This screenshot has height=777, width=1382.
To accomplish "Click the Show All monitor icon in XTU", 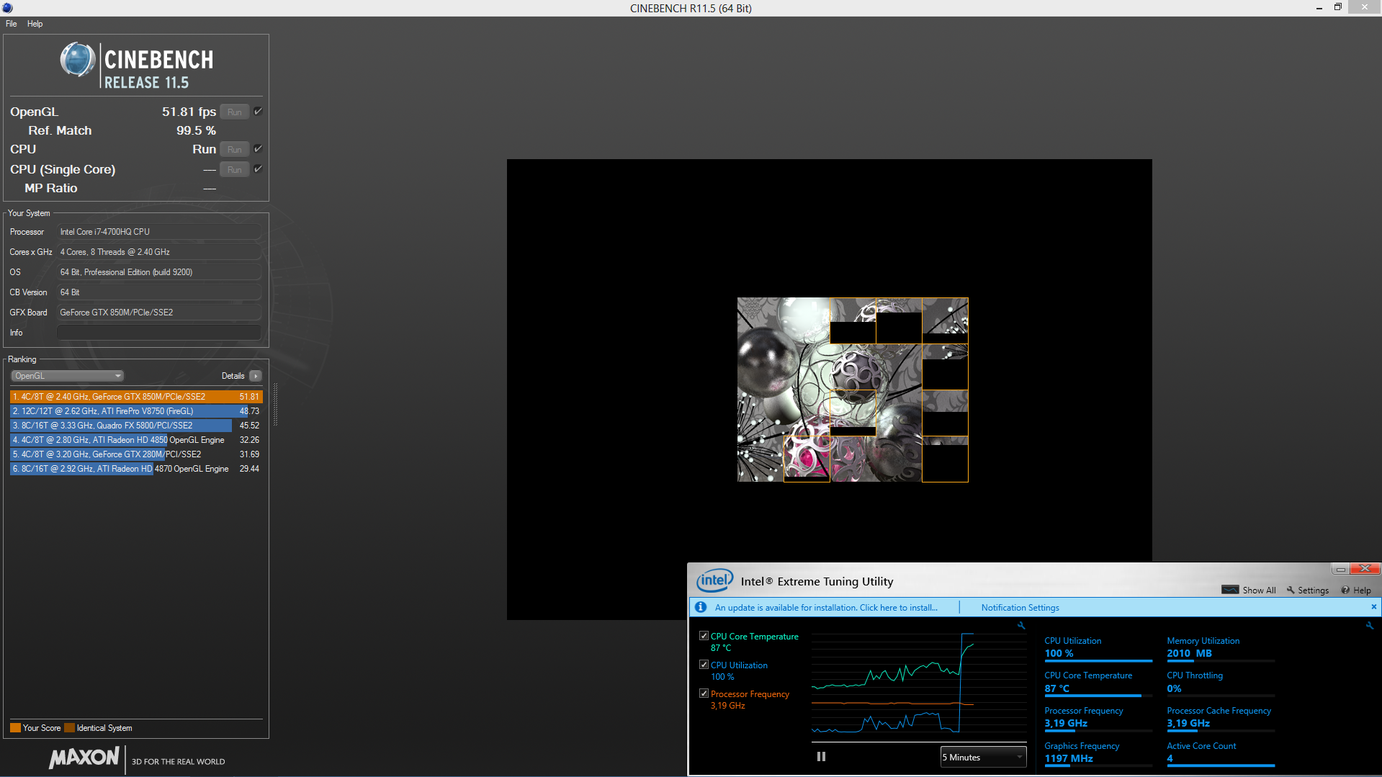I will click(x=1230, y=590).
